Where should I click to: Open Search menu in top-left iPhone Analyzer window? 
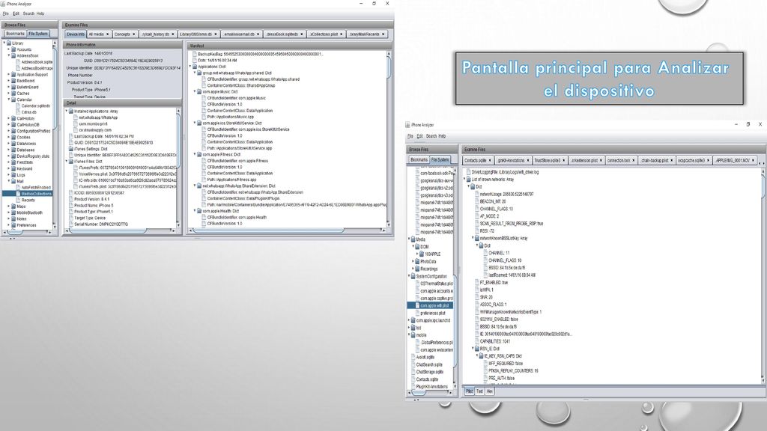click(x=28, y=13)
